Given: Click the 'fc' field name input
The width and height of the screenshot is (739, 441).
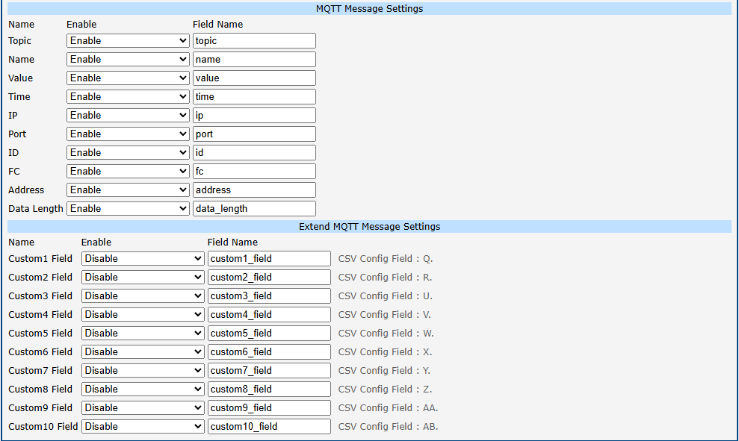Looking at the screenshot, I should click(x=254, y=172).
